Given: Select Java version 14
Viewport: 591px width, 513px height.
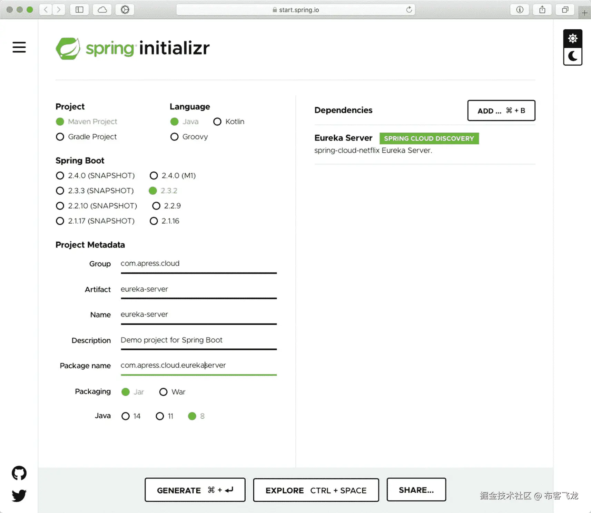Looking at the screenshot, I should tap(131, 416).
